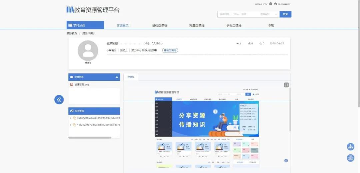Click the rating stars beside 资源管理
This screenshot has width=360, height=173.
(x=131, y=43)
